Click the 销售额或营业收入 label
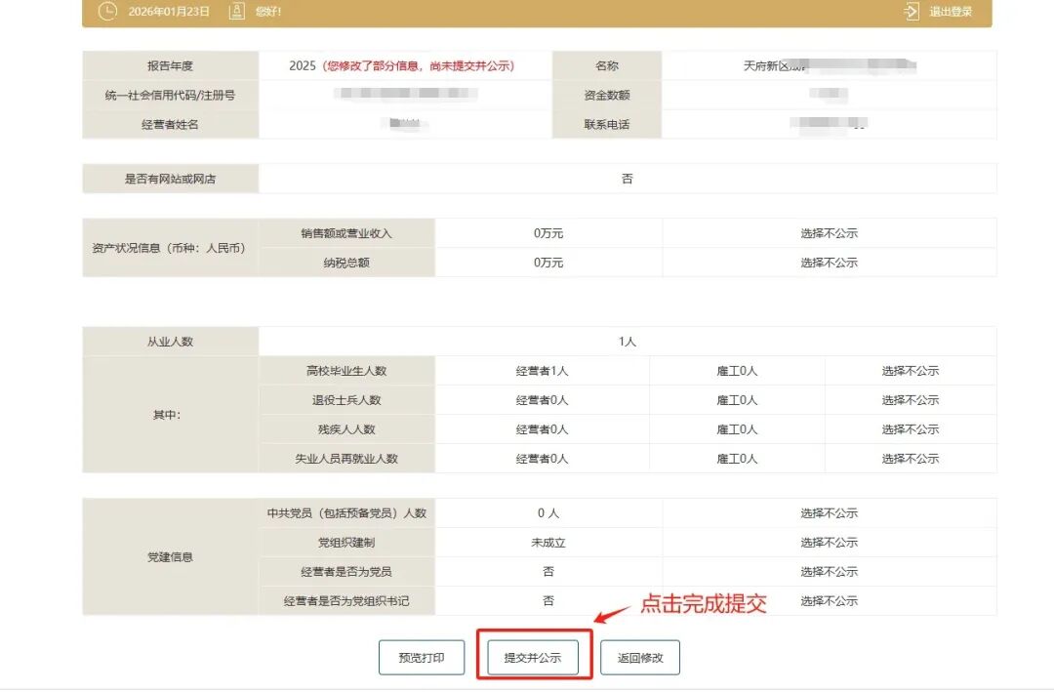1054x692 pixels. [346, 233]
